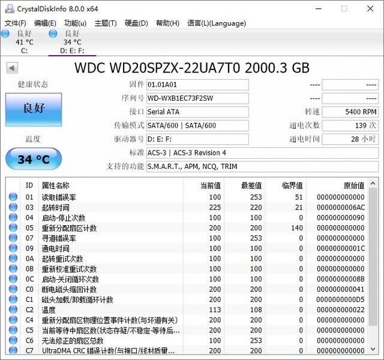Open the 主题(T) menu
This screenshot has width=384, height=360.
click(106, 23)
